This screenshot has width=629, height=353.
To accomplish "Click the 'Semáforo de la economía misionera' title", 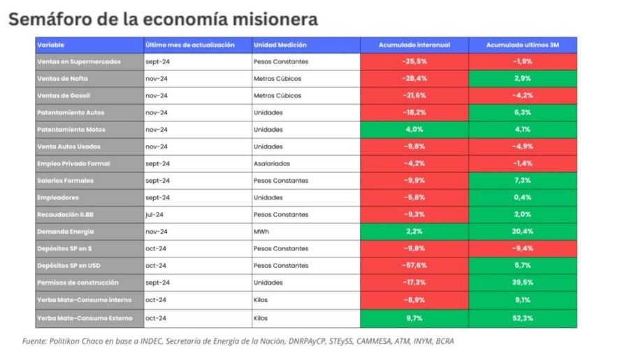I will coord(163,19).
